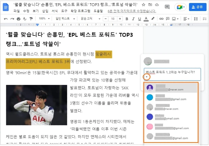Viewport: 209px width, 146px height.
Task: Click the font size field showing 13
Action: point(113,19)
